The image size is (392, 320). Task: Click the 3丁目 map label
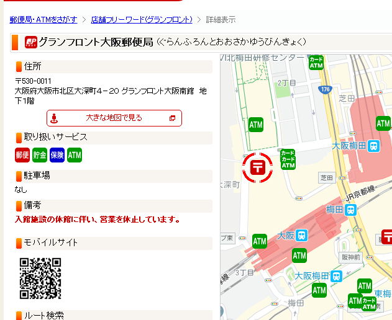point(244,273)
